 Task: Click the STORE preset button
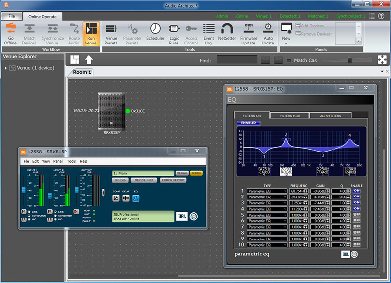[x=196, y=173]
